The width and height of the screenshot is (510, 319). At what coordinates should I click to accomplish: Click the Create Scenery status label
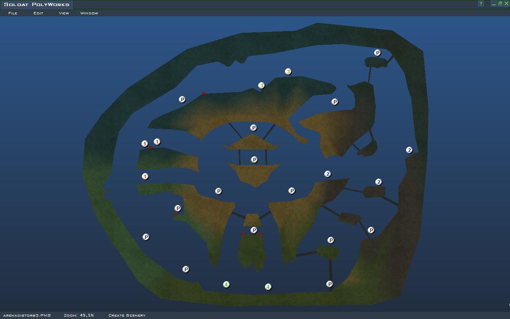coord(127,315)
